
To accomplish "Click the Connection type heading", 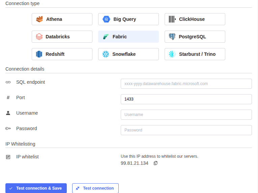I will click(x=22, y=3).
